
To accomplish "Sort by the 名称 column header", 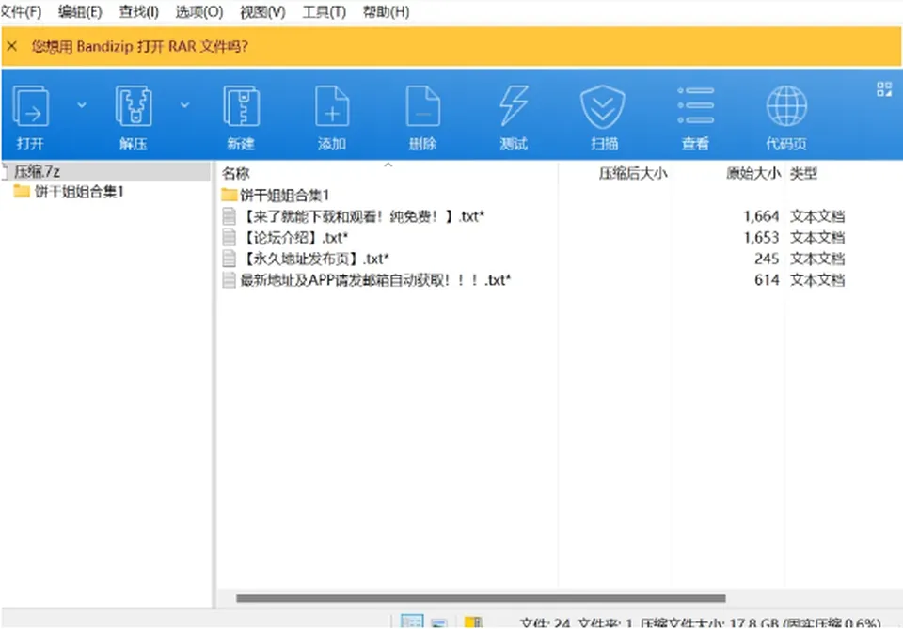I will (x=235, y=173).
